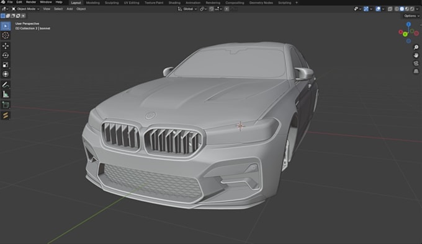Open the Select menu in viewport header
Viewport: 422px width, 244px height.
[58, 9]
